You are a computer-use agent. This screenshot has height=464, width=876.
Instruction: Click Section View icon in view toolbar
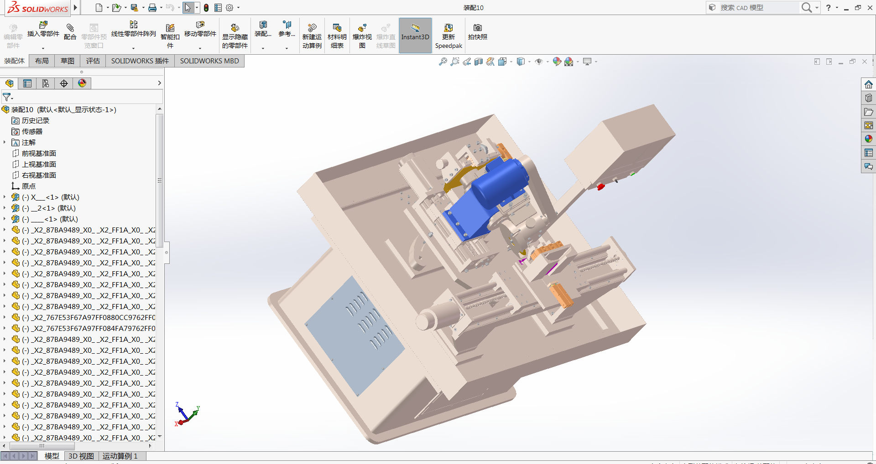pos(478,62)
